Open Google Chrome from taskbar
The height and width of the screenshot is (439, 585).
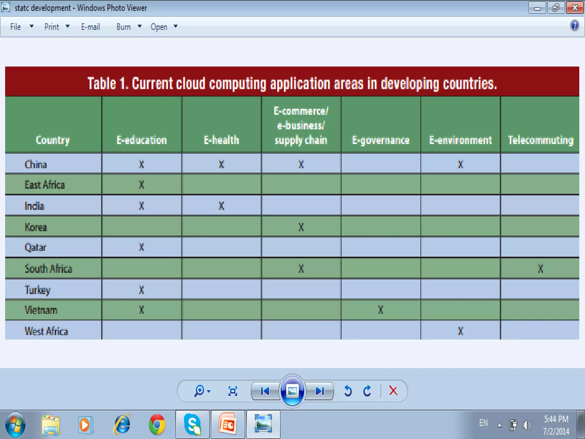click(x=157, y=424)
